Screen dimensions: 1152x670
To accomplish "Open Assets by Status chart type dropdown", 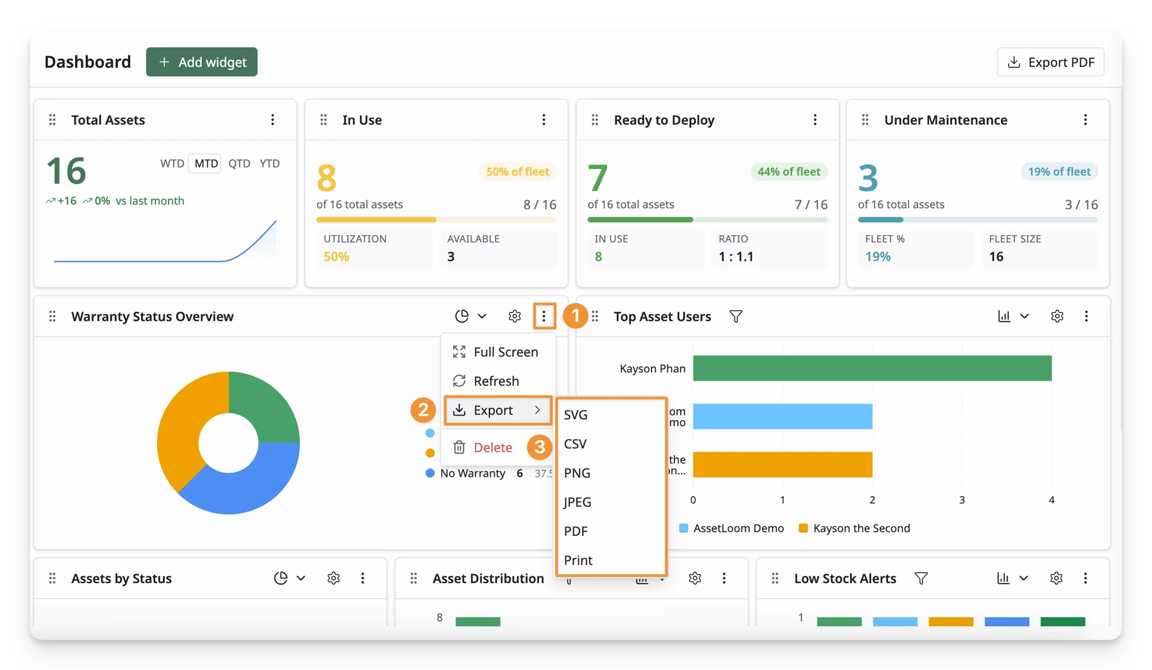I will 290,578.
